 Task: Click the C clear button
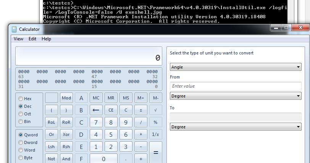tap(126, 110)
